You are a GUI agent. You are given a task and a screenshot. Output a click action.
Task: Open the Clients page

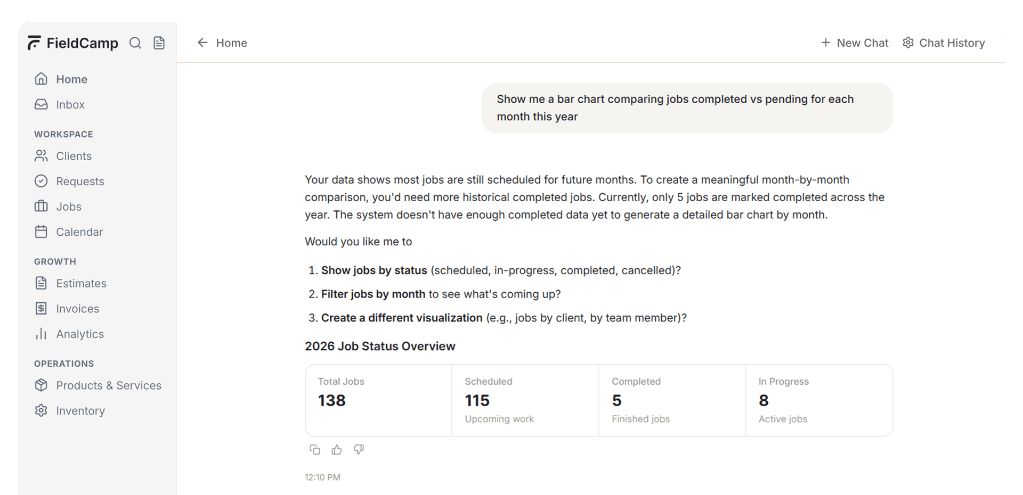74,156
